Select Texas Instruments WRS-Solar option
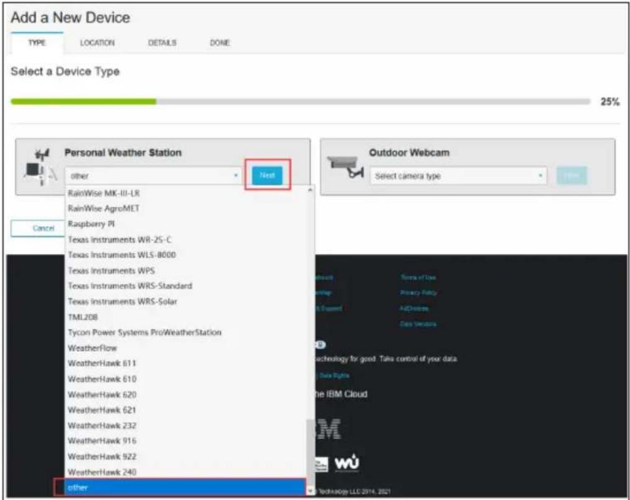The width and height of the screenshot is (630, 500). tap(186, 301)
